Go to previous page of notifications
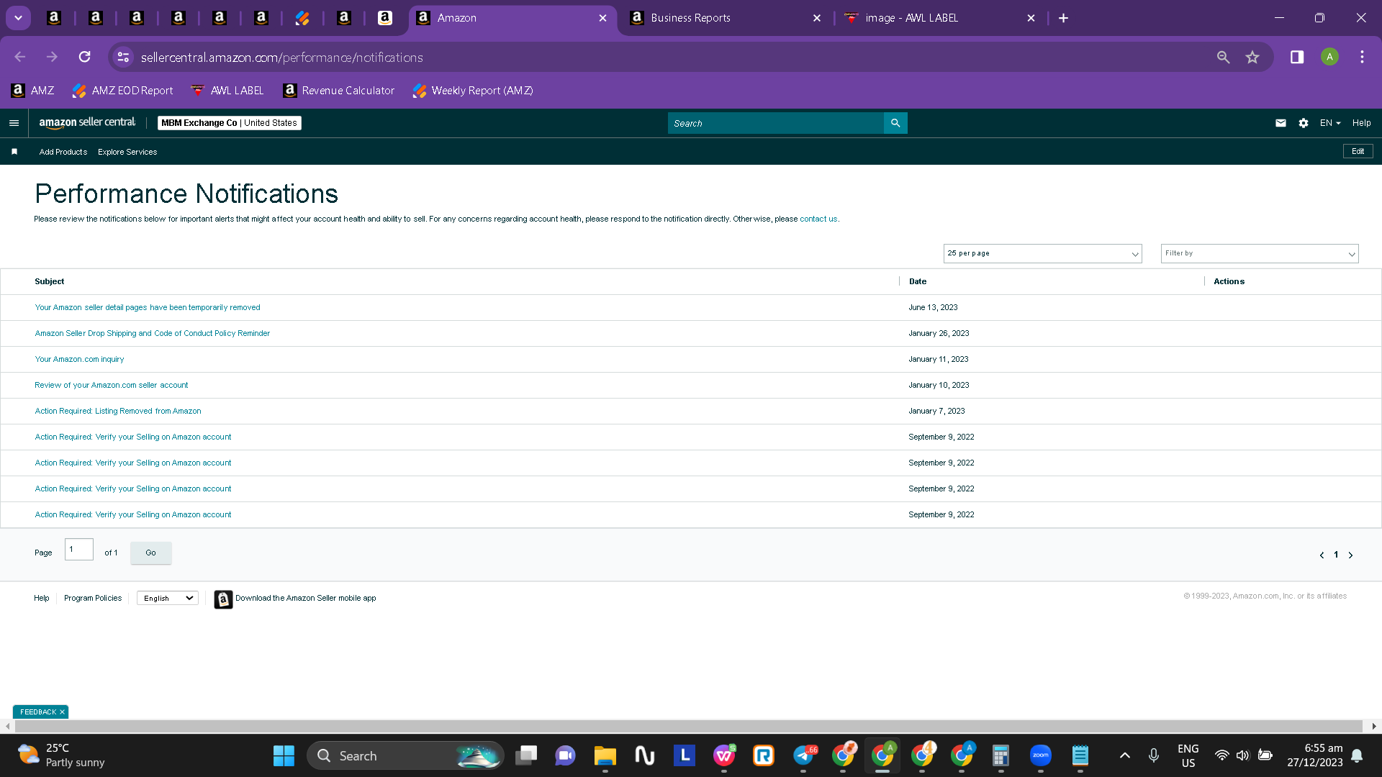The width and height of the screenshot is (1382, 777). tap(1322, 555)
